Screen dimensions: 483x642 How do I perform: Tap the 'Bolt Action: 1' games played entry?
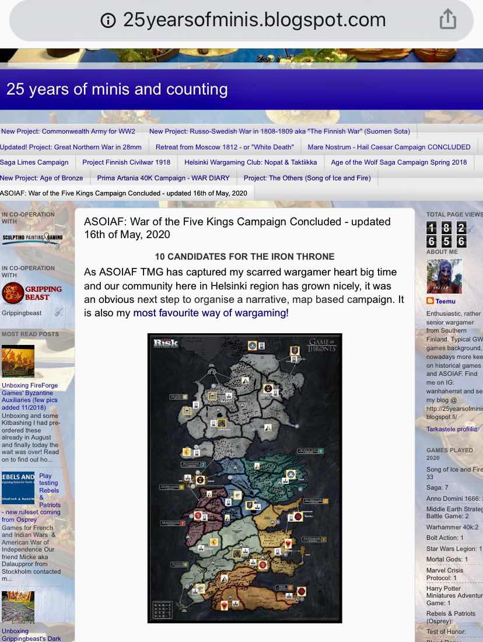click(x=445, y=538)
